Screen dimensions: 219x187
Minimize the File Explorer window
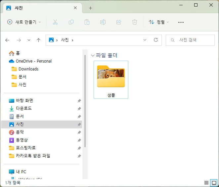[181, 5]
